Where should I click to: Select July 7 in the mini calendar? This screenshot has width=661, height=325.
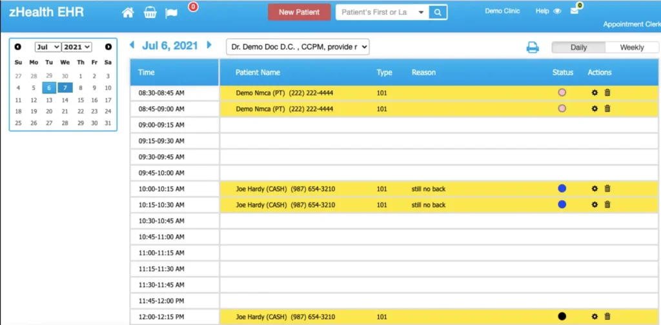[x=65, y=88]
